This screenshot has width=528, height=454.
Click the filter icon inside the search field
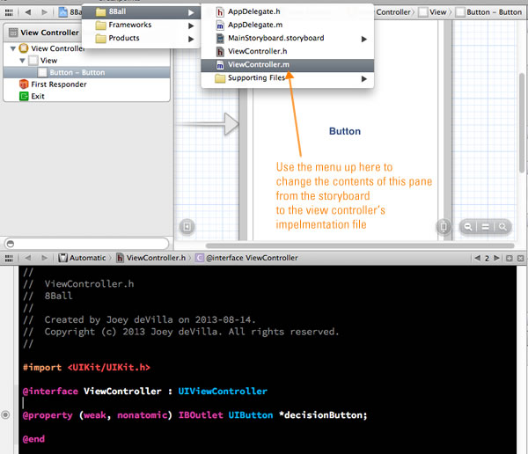11,244
